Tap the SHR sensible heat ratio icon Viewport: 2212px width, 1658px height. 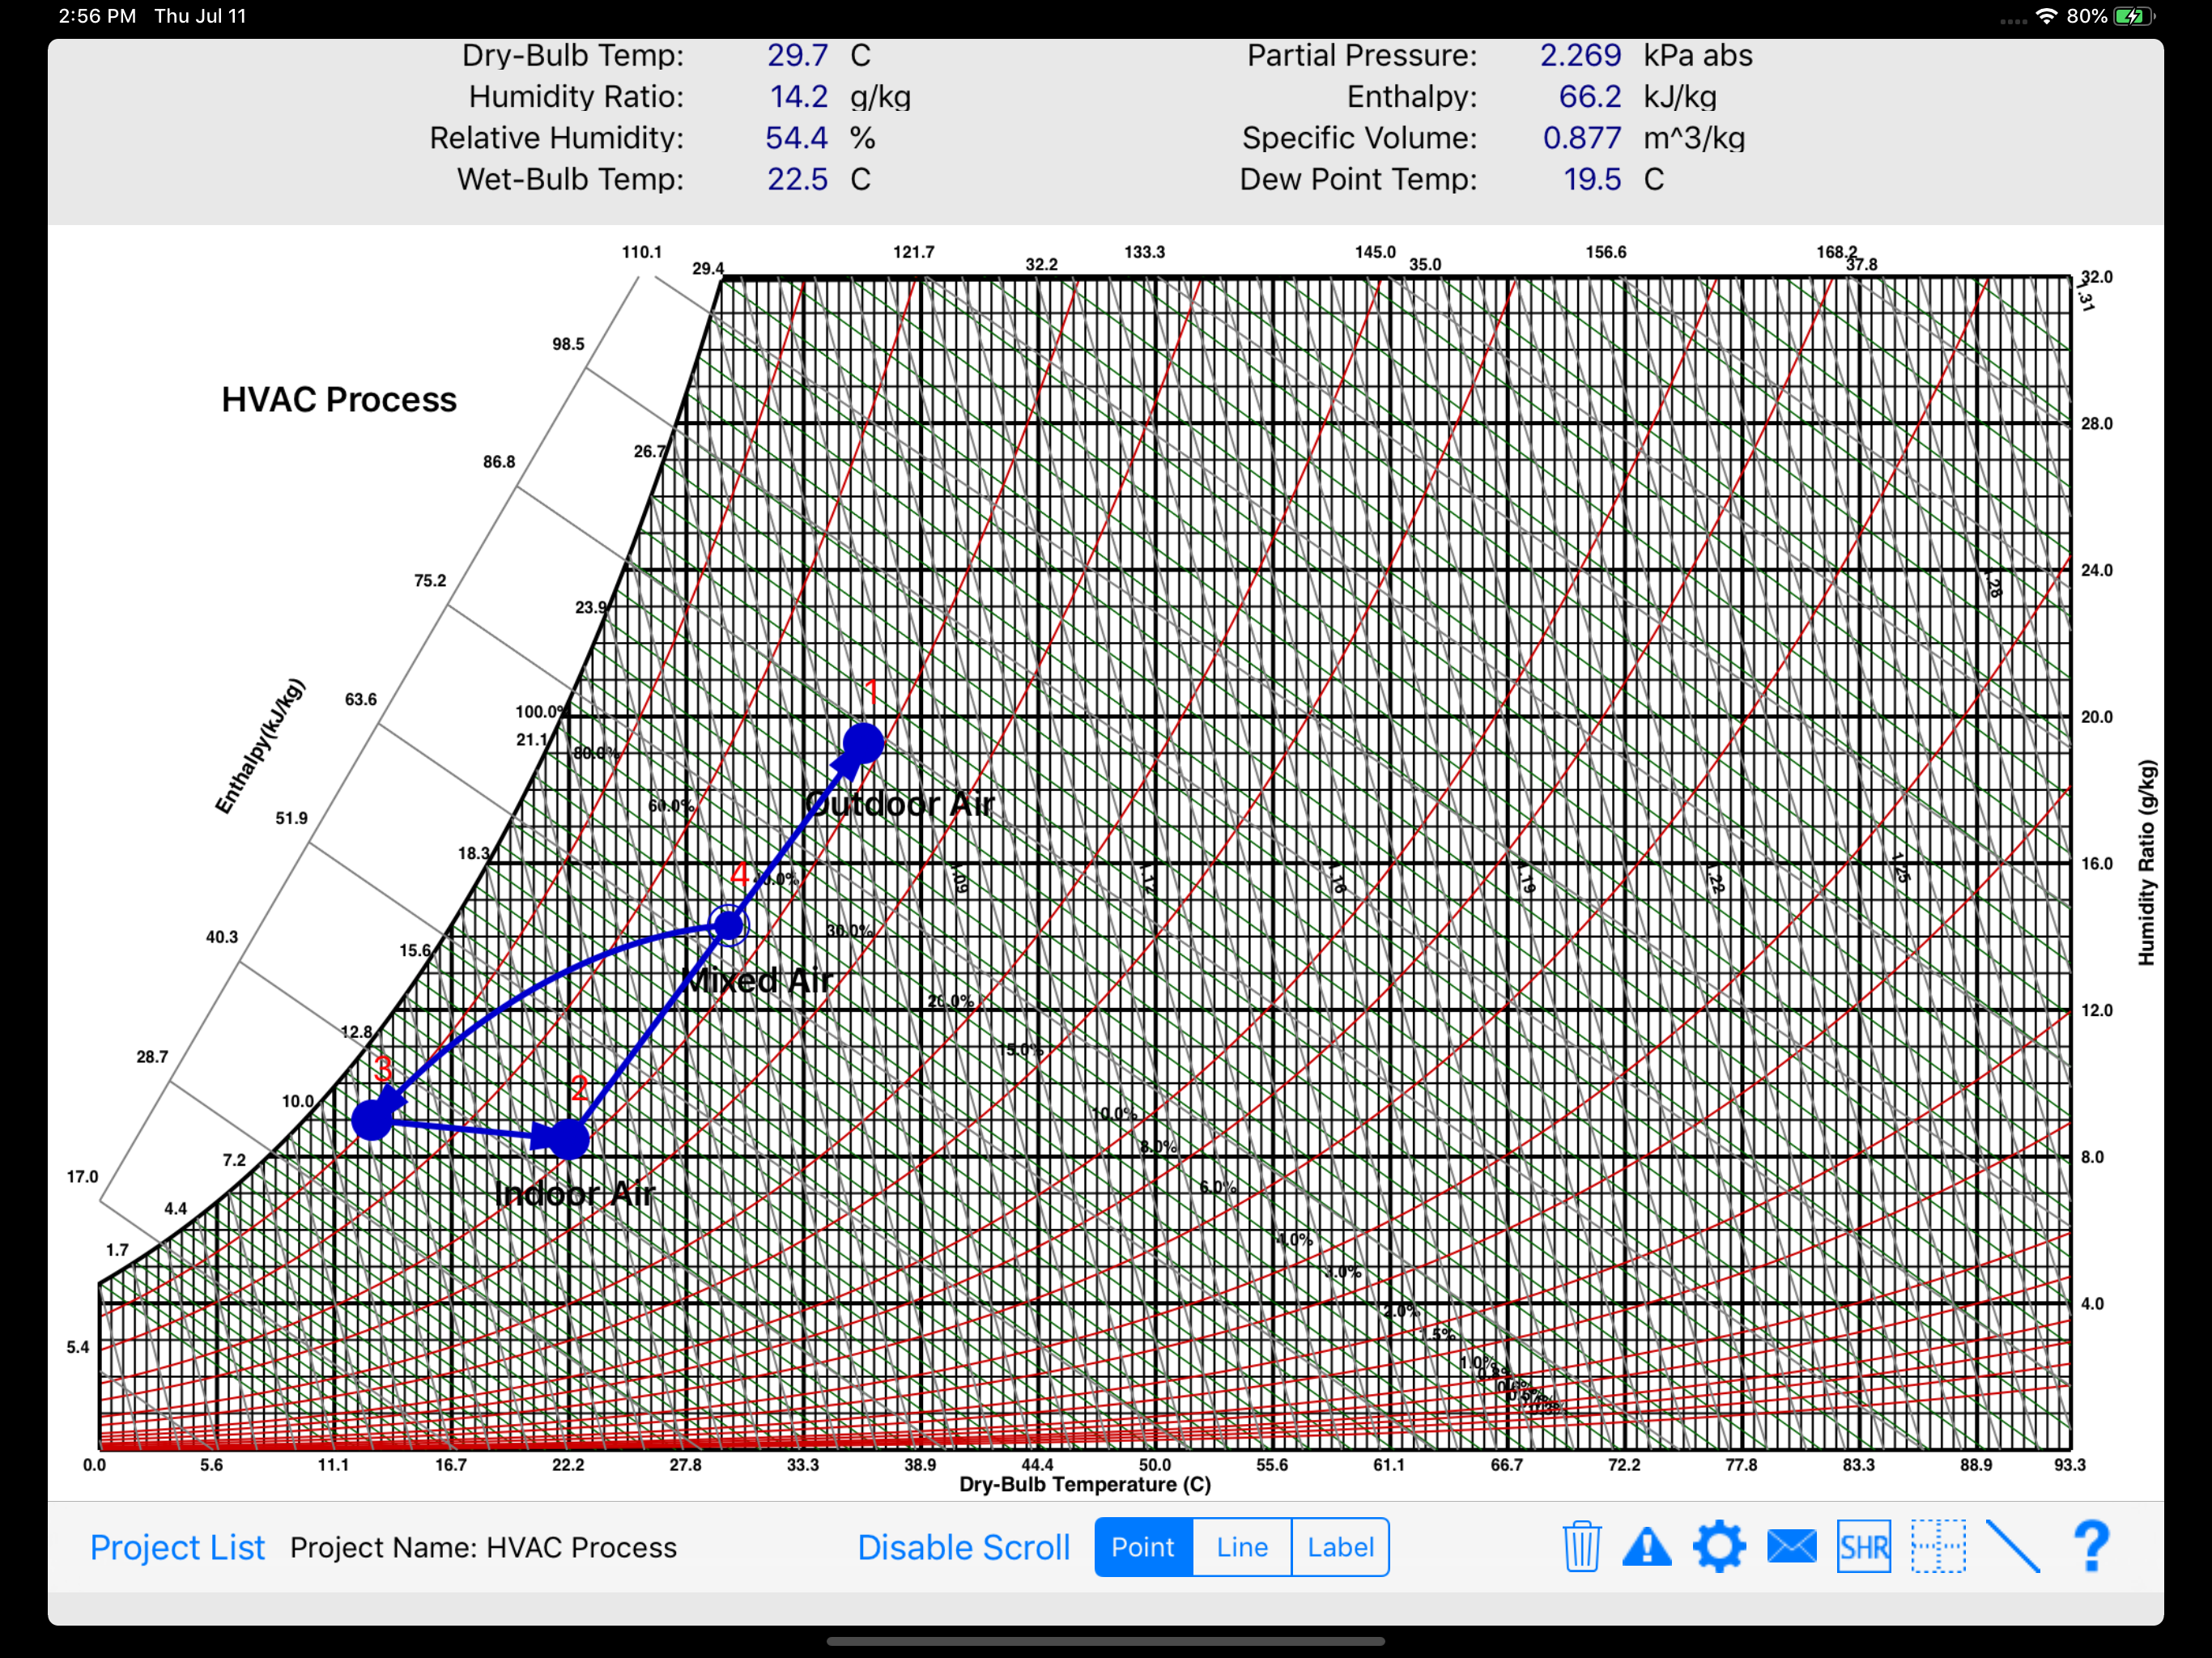[x=1863, y=1547]
